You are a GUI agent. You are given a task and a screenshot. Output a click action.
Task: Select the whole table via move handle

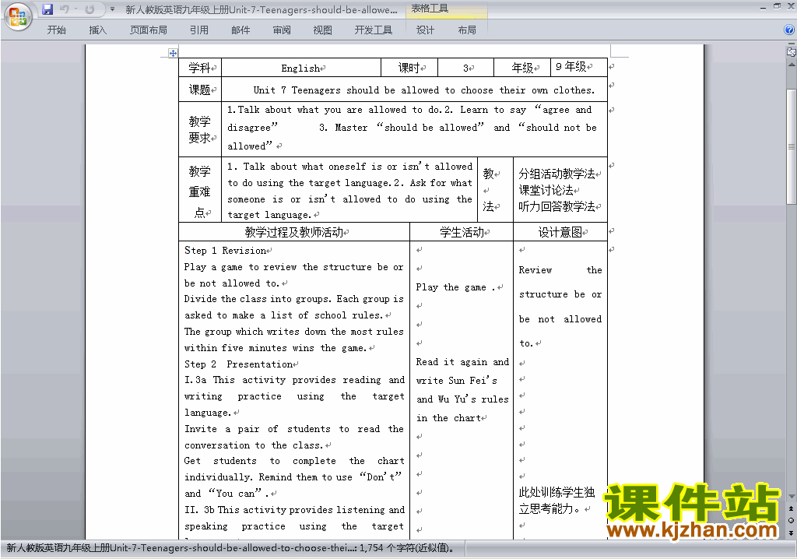[173, 53]
